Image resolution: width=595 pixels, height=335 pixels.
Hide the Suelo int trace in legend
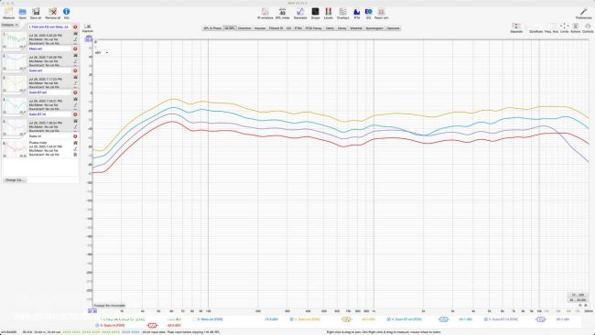(x=97, y=326)
